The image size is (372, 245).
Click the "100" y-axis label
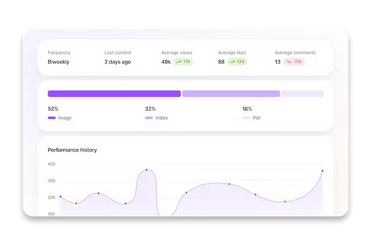(x=51, y=214)
